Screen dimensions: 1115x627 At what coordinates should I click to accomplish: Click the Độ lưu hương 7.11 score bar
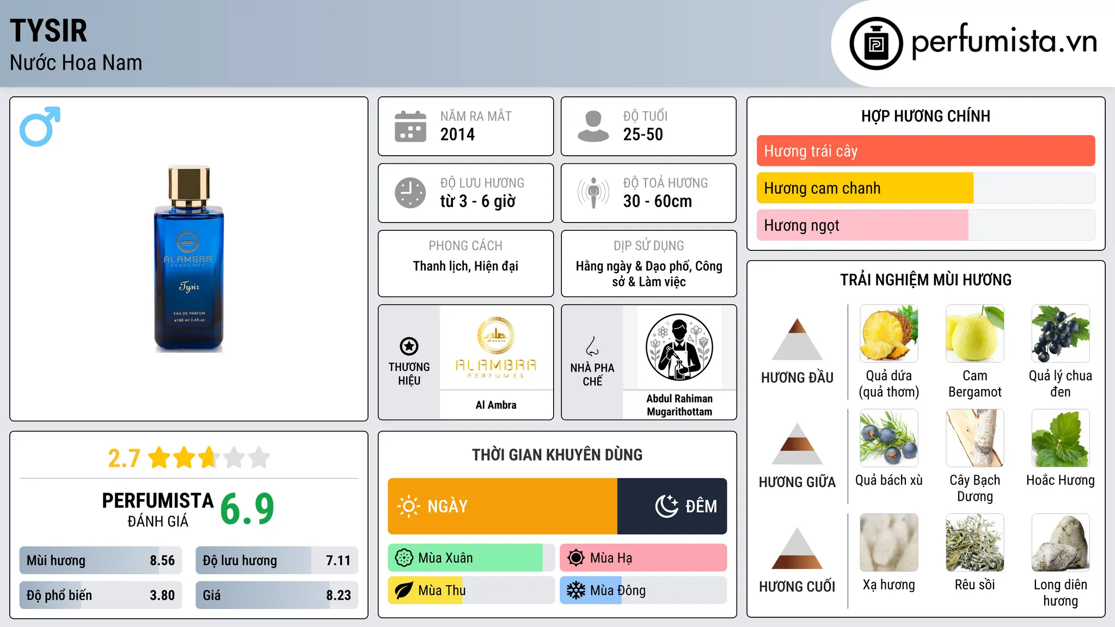(277, 560)
